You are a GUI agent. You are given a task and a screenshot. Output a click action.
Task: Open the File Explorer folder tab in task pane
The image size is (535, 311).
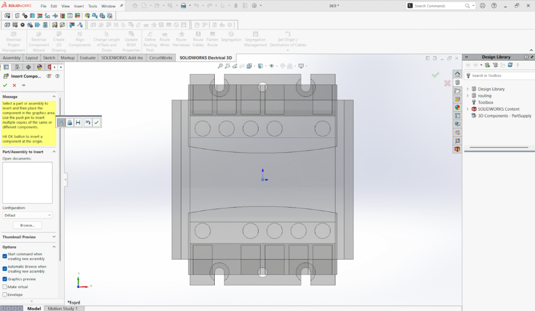(x=457, y=91)
